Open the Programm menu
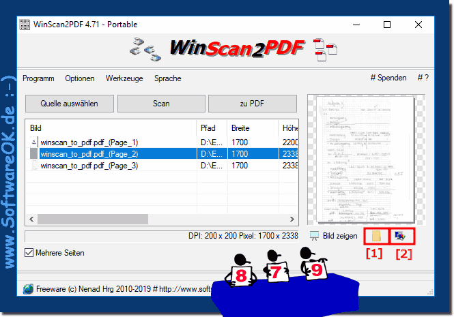 pyautogui.click(x=38, y=78)
